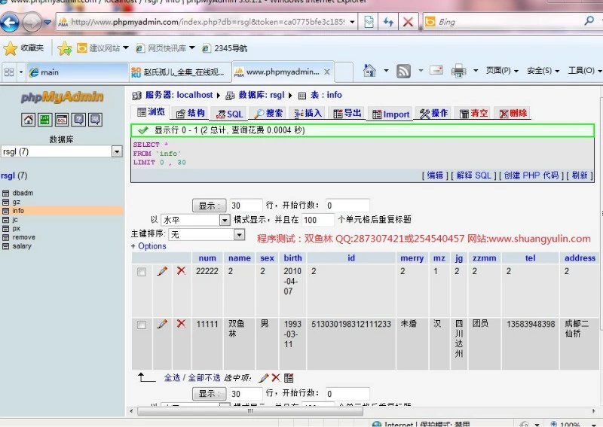Screen dimensions: 603x427
Task: Delete row 22222 with the red X
Action: pos(181,271)
